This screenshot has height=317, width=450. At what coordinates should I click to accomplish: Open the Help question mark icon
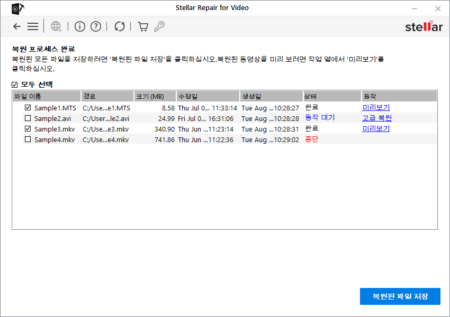pos(96,26)
